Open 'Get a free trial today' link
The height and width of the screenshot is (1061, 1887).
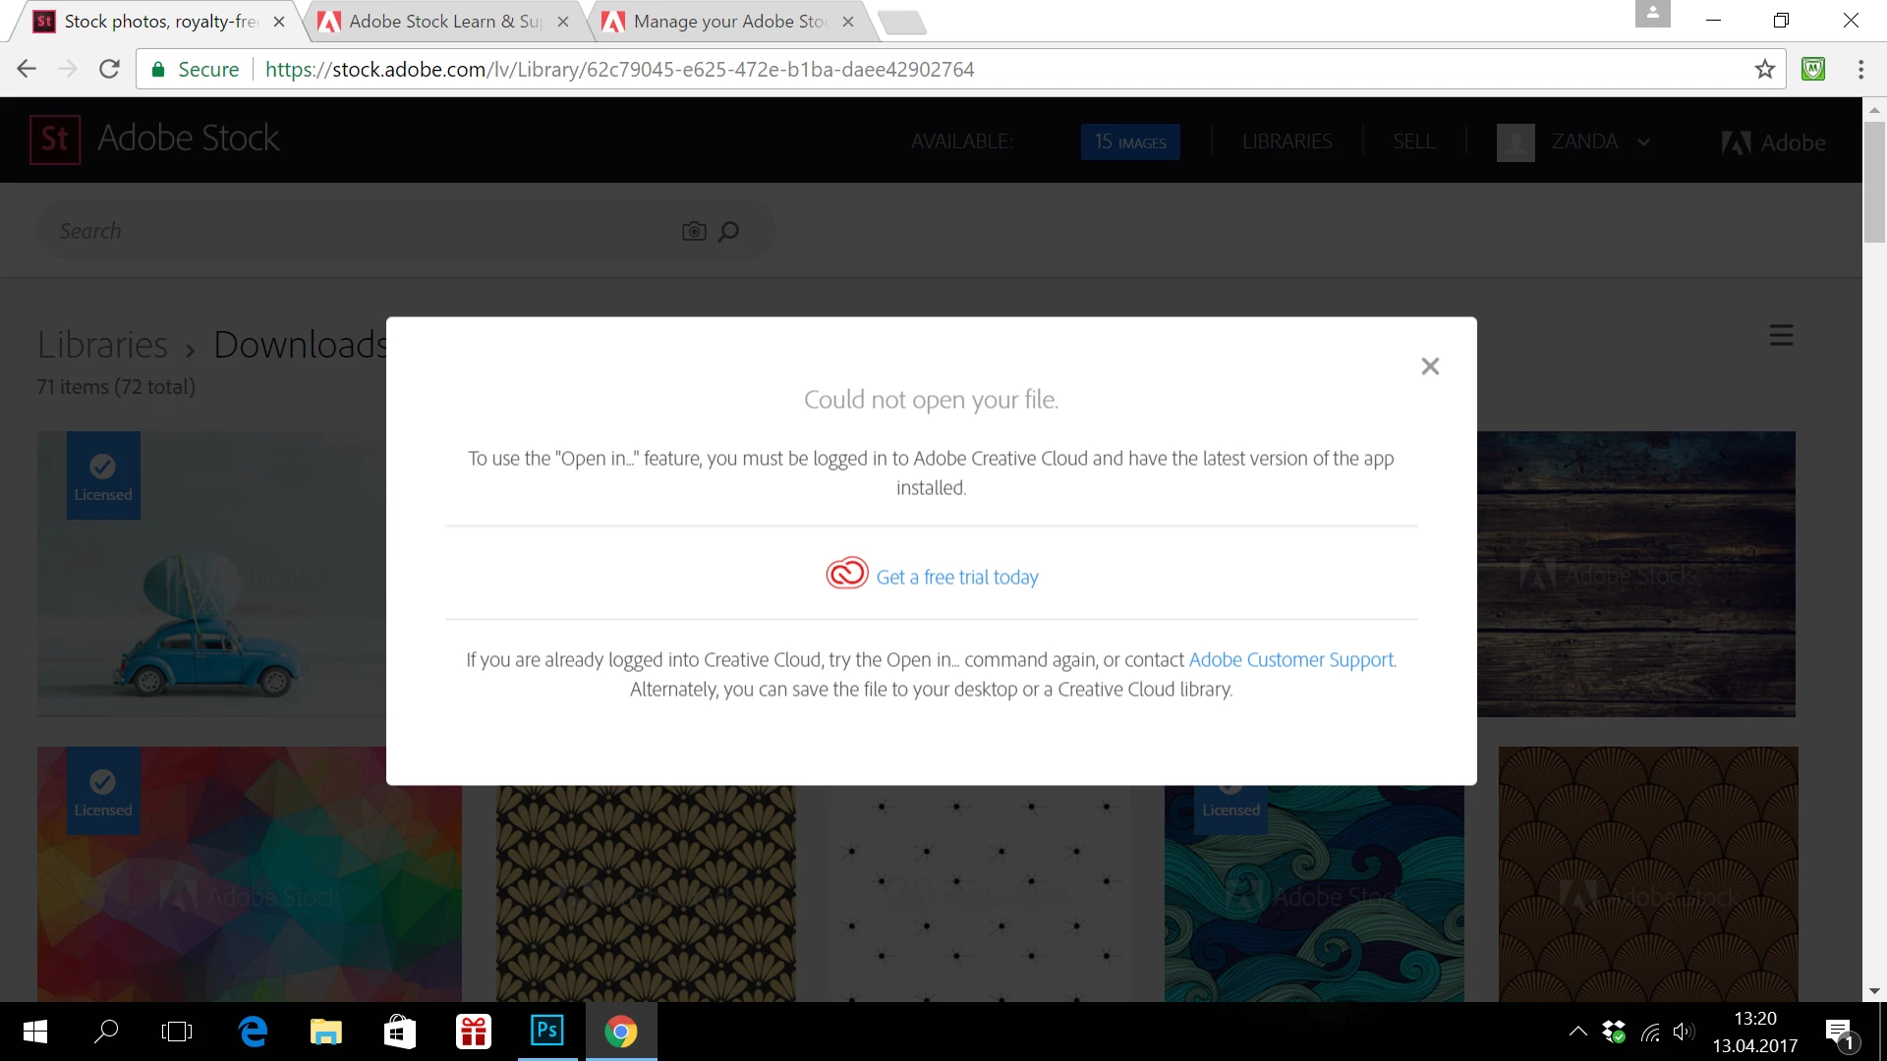pyautogui.click(x=956, y=578)
